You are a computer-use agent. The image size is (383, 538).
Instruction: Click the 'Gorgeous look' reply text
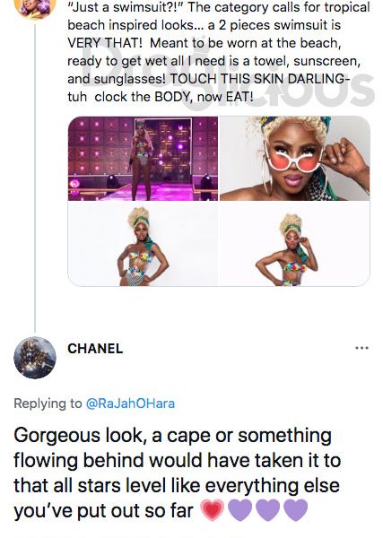click(78, 436)
